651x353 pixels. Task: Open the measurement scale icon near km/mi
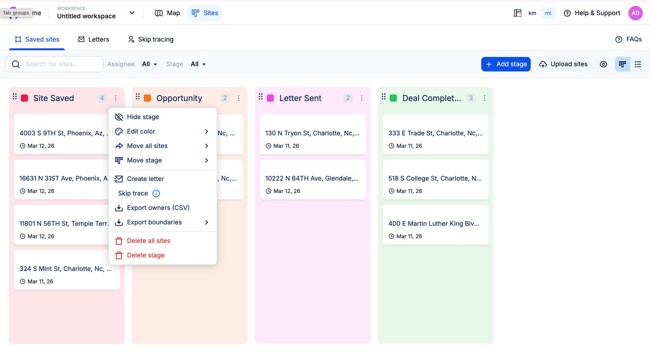[517, 13]
